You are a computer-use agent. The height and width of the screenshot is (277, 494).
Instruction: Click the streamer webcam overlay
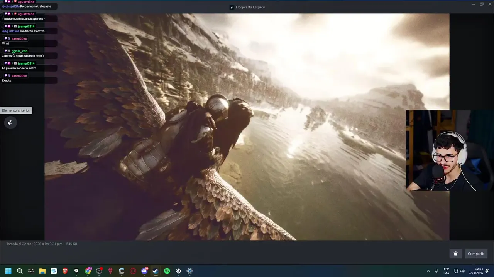click(450, 150)
